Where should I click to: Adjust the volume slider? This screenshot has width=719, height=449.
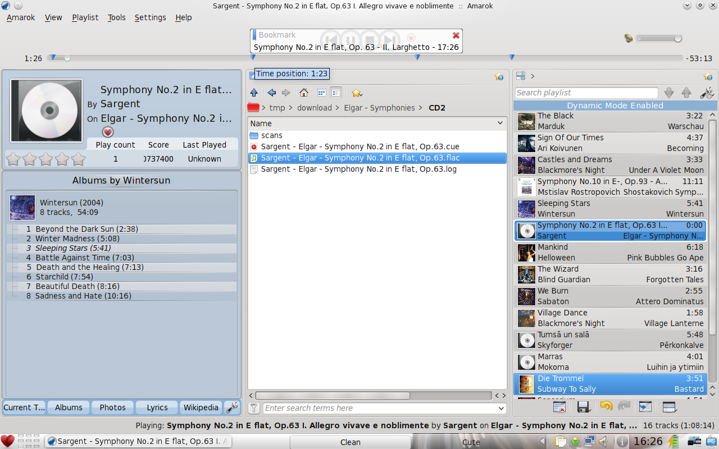659,39
